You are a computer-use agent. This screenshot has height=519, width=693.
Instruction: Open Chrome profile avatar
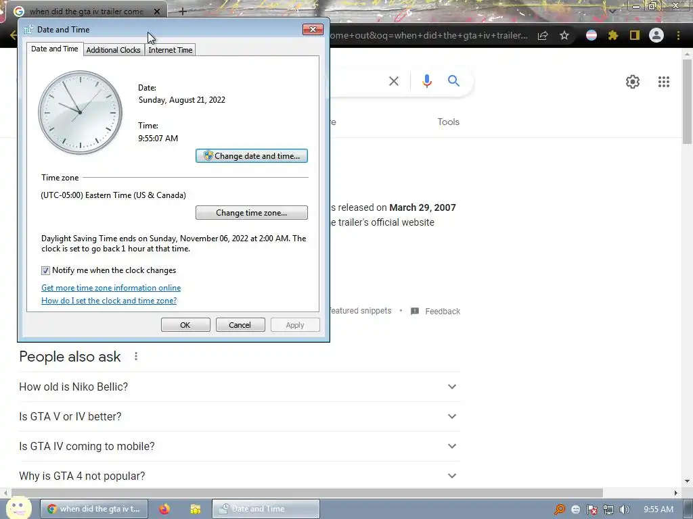656,35
